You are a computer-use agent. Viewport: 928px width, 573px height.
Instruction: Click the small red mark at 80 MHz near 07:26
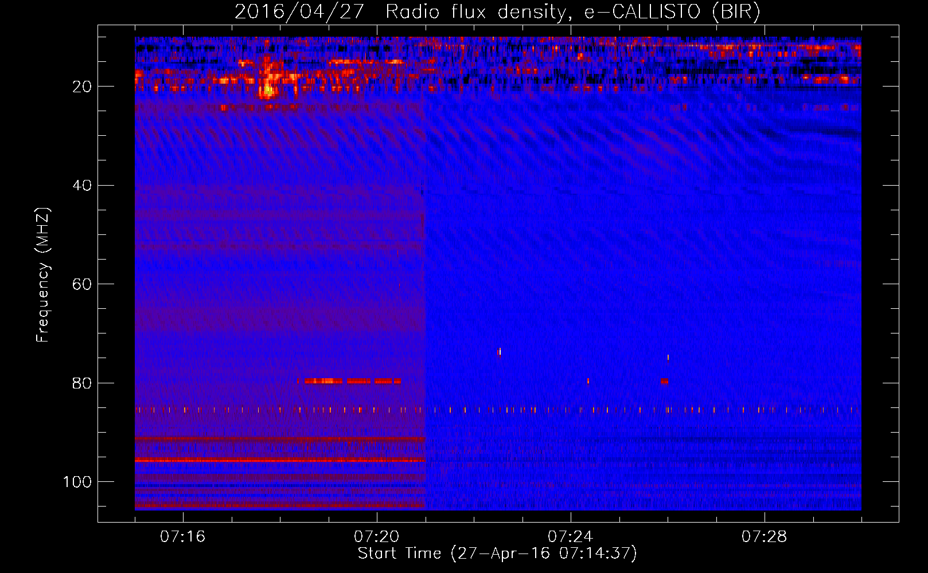664,381
